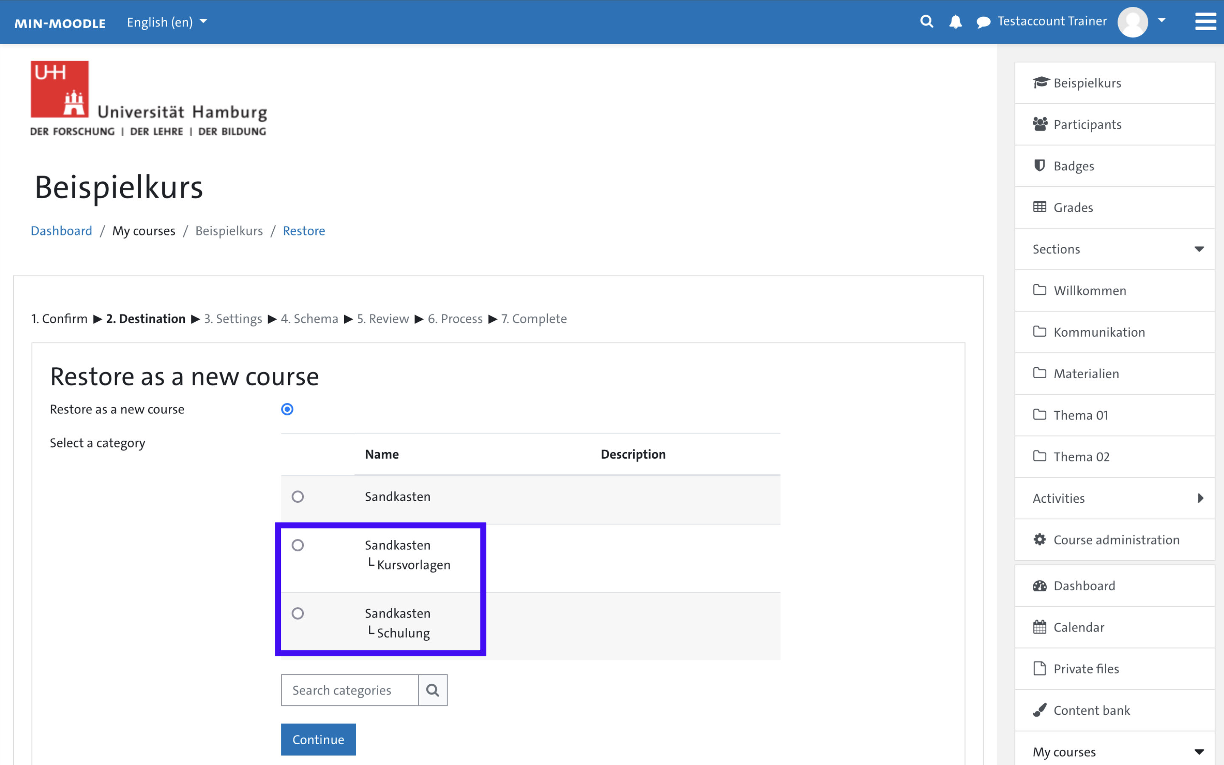Select the Sandkasten Kursvorlagen category radio
This screenshot has width=1224, height=765.
tap(298, 545)
